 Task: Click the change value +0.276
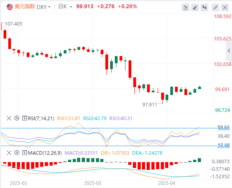[106, 7]
